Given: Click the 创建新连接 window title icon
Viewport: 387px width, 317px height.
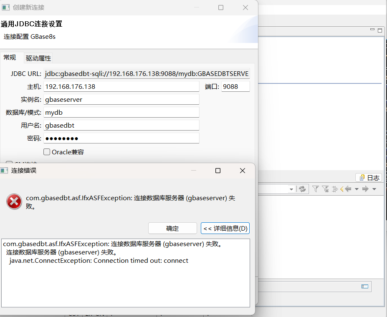Looking at the screenshot, I should click(x=6, y=8).
